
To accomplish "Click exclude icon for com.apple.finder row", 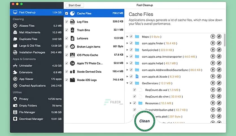I will click(219, 43).
